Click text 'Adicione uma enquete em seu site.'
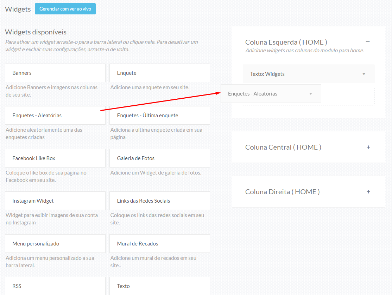 click(150, 87)
